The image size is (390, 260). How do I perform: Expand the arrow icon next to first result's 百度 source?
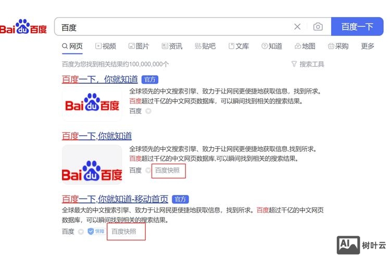148,111
